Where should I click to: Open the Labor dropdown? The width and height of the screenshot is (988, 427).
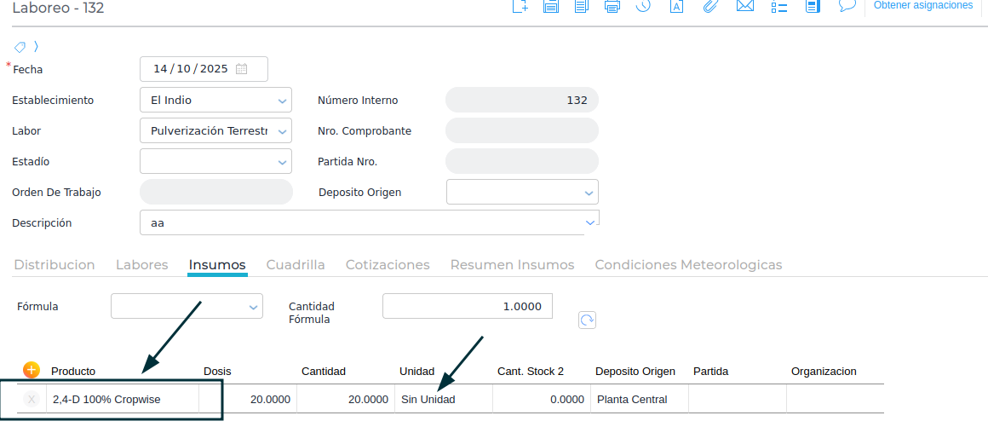pos(282,131)
